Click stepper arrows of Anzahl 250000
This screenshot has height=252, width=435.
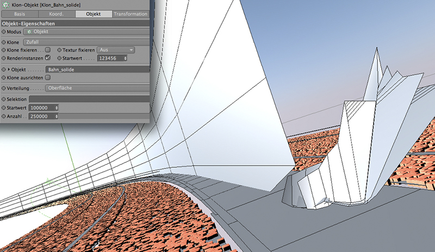click(57, 116)
